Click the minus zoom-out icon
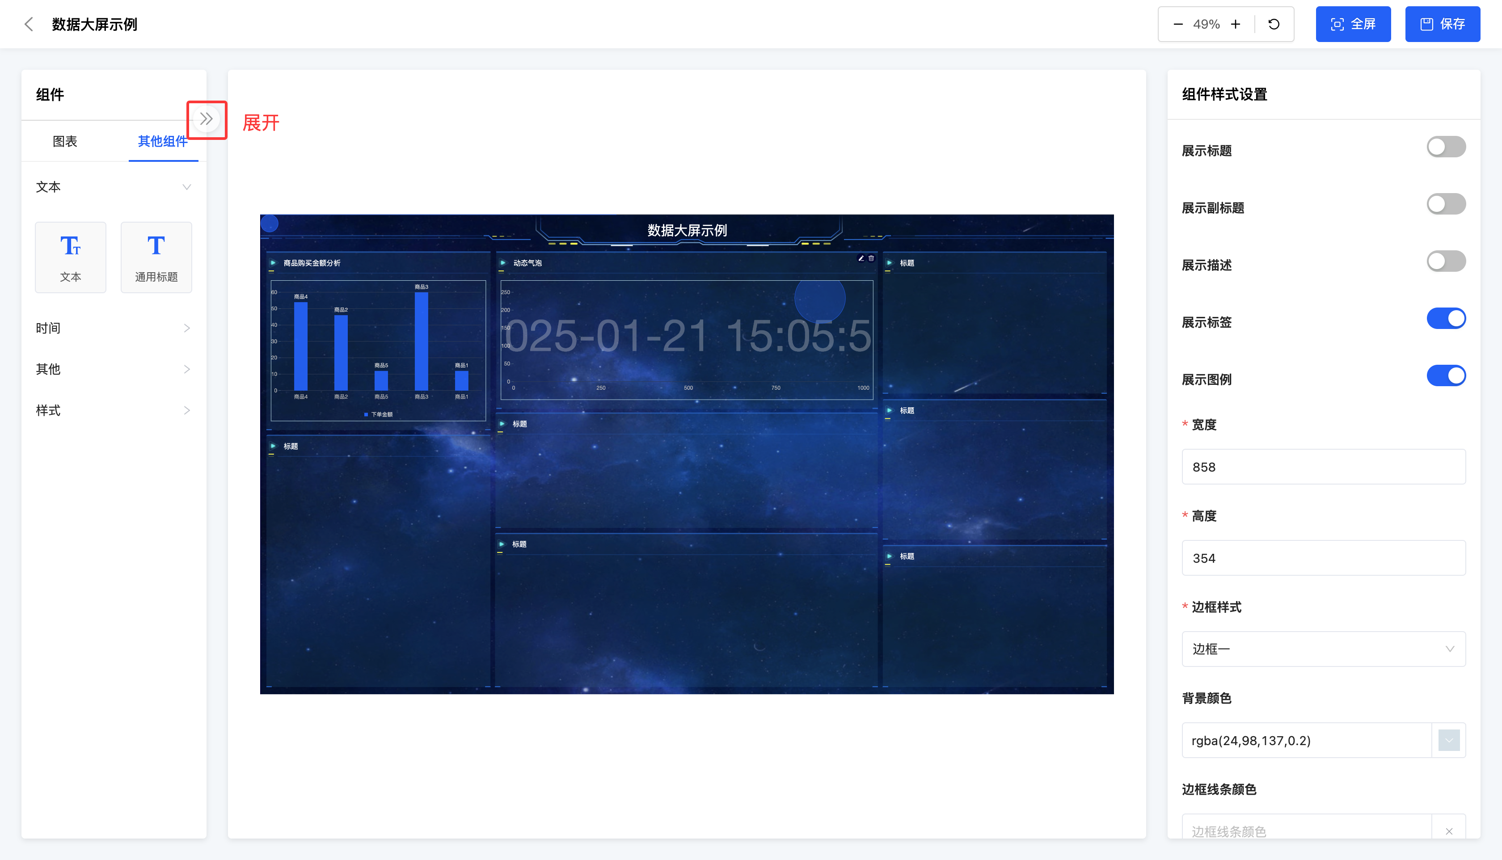Viewport: 1502px width, 860px height. click(x=1178, y=24)
